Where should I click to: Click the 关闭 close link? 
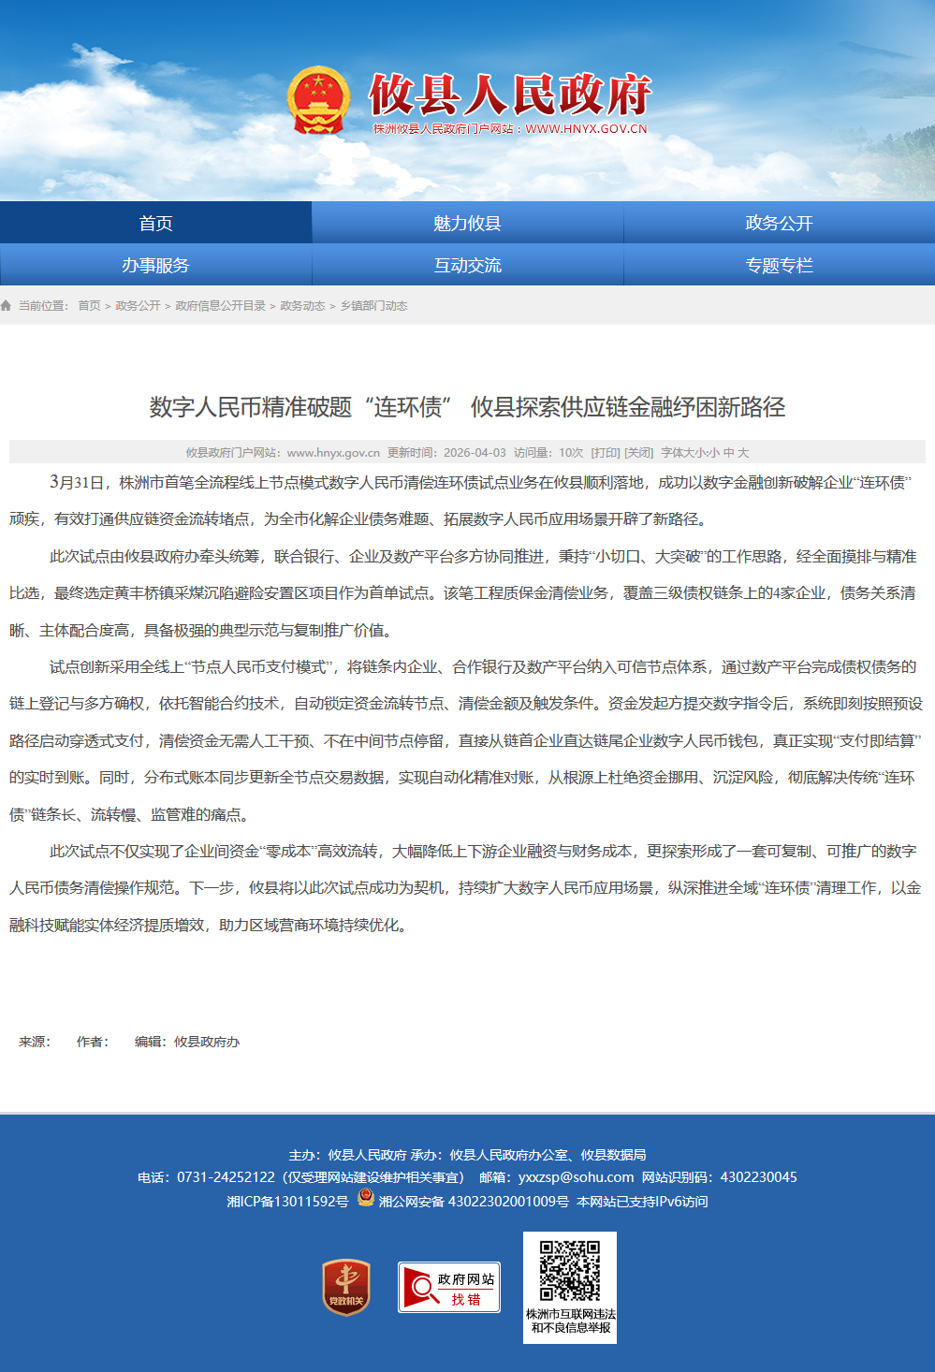coord(638,453)
